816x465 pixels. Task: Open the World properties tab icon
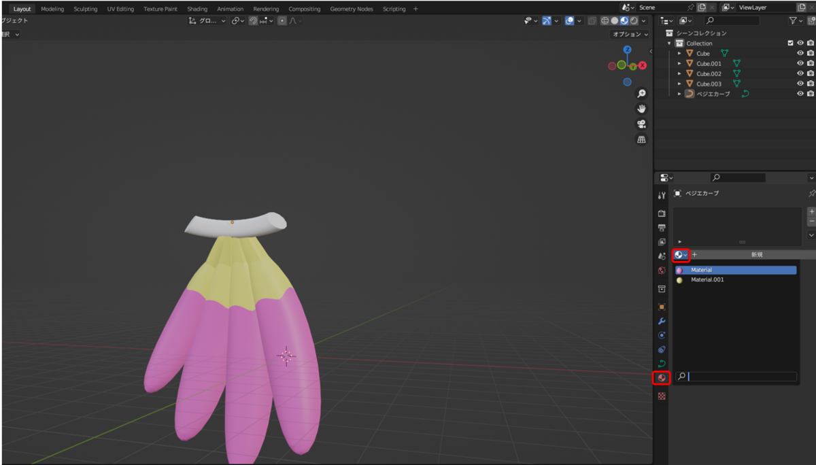point(662,271)
